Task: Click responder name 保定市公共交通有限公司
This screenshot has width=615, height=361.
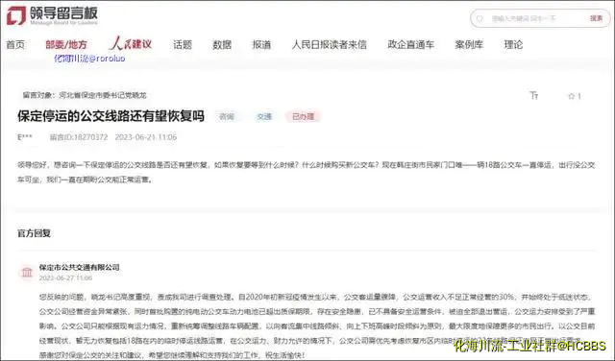Action: pyautogui.click(x=79, y=267)
